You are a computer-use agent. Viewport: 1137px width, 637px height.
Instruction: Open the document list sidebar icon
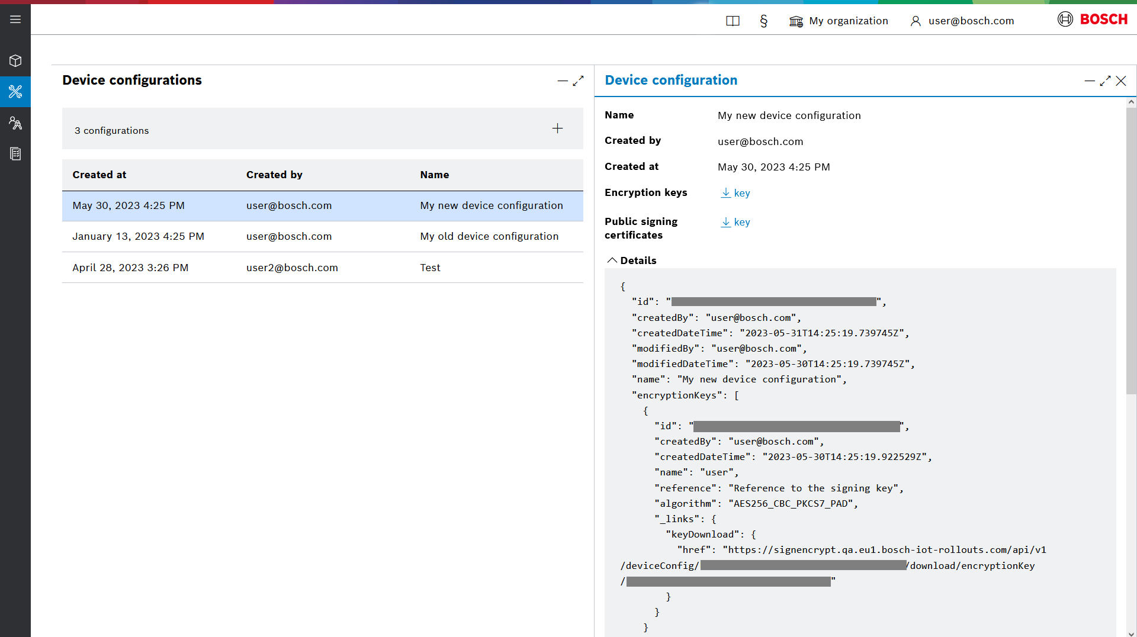pos(15,154)
